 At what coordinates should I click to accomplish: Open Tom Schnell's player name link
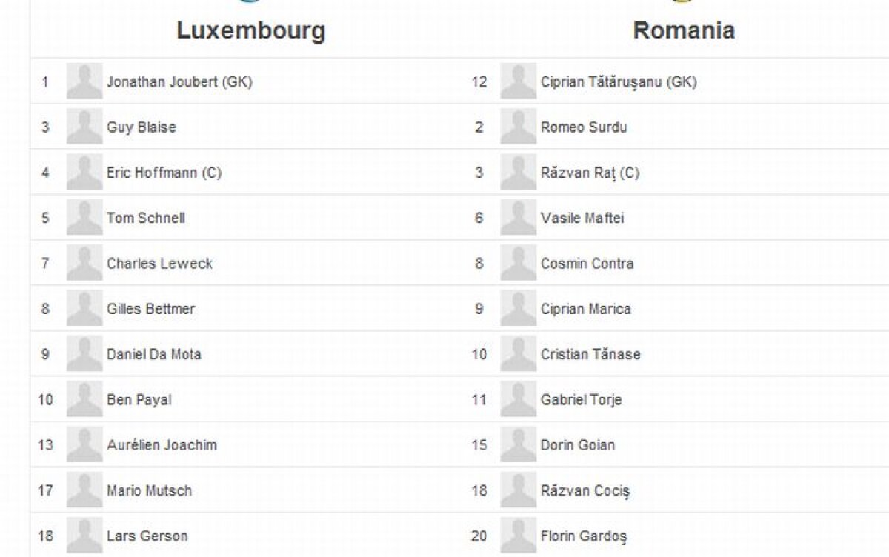click(x=145, y=218)
